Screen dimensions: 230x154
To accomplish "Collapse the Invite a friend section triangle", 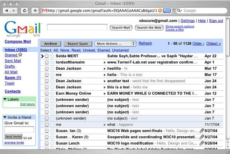I will click(5, 117).
